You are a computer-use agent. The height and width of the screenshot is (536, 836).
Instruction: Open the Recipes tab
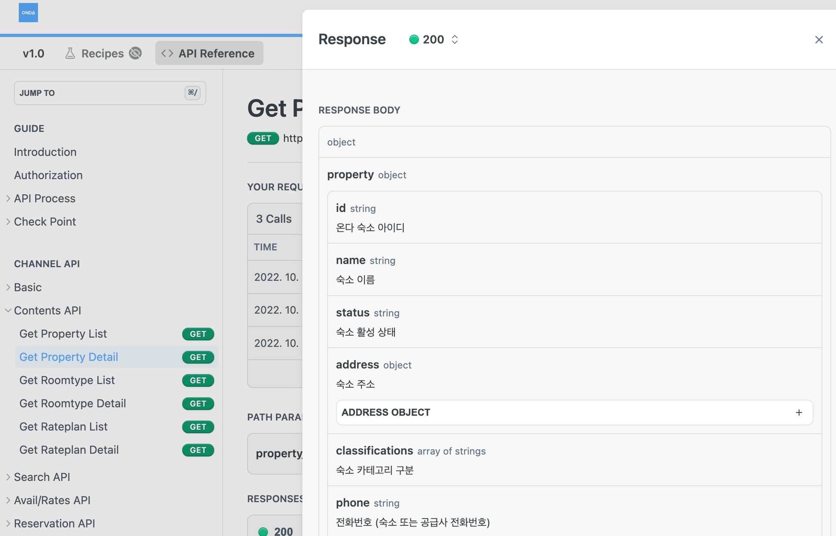103,54
